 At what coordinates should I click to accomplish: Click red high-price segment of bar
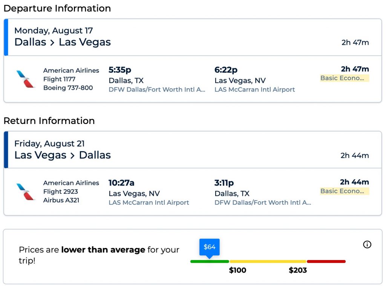(326, 262)
